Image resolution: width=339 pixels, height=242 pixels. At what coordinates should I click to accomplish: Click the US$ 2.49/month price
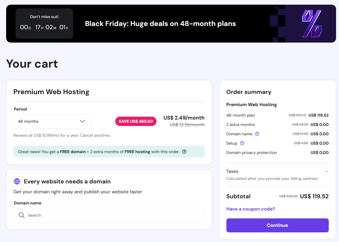point(184,118)
